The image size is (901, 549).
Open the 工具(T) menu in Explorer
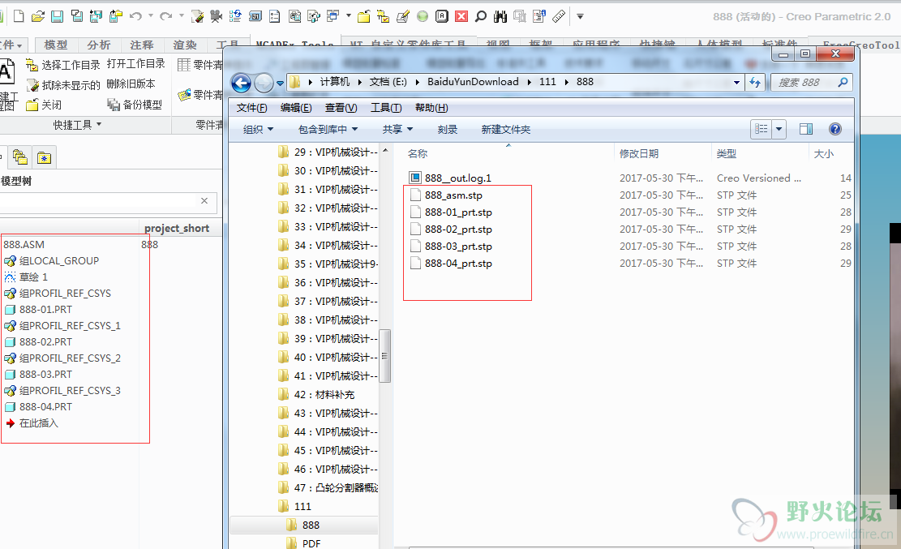tap(385, 108)
